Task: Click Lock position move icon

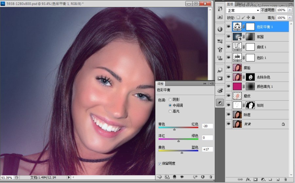Action: [x=248, y=17]
